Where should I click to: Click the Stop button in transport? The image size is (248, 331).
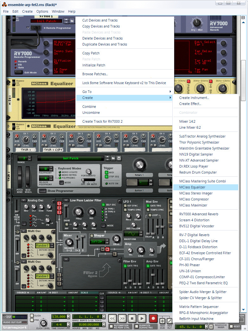tap(132, 318)
